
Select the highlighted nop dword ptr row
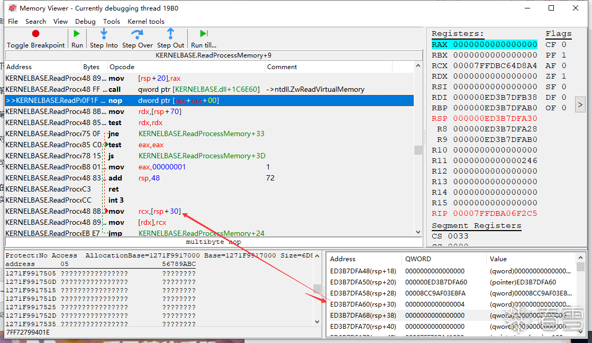[209, 101]
